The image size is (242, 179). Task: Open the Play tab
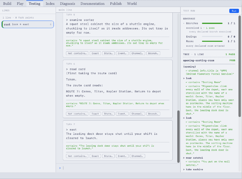[x=20, y=4]
